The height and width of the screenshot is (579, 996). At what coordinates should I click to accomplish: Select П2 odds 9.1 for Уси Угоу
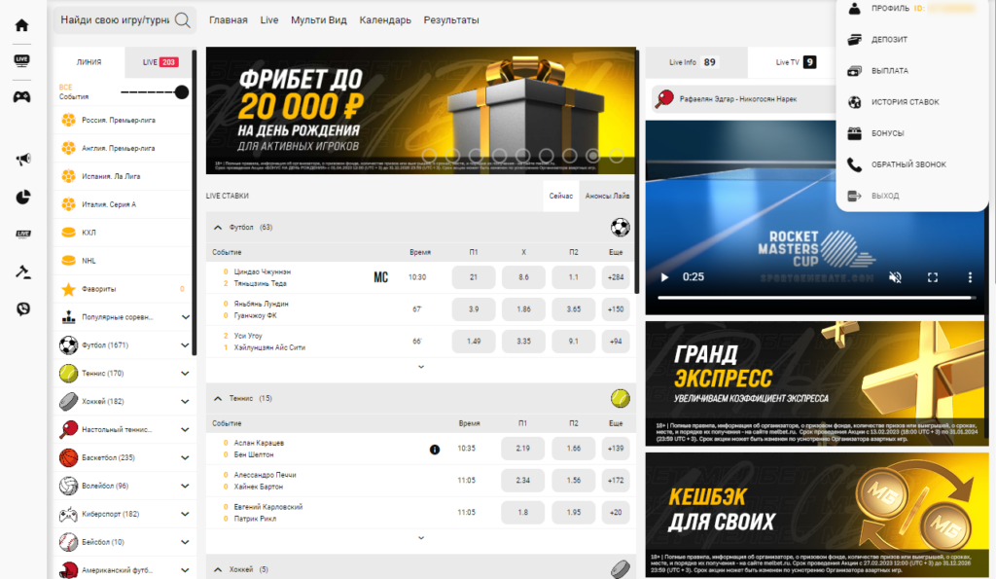tap(574, 342)
